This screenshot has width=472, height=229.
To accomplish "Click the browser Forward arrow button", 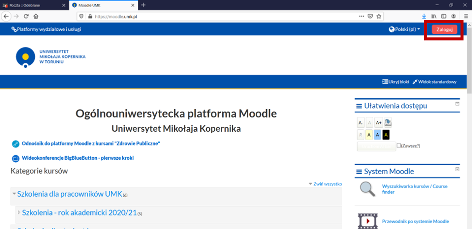I will click(x=16, y=16).
